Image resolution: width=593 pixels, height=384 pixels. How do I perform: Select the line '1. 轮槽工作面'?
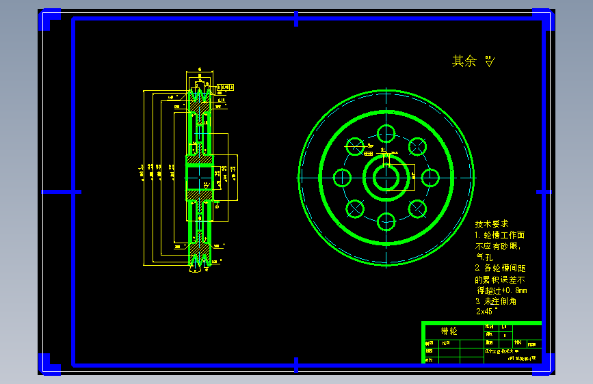pos(499,235)
